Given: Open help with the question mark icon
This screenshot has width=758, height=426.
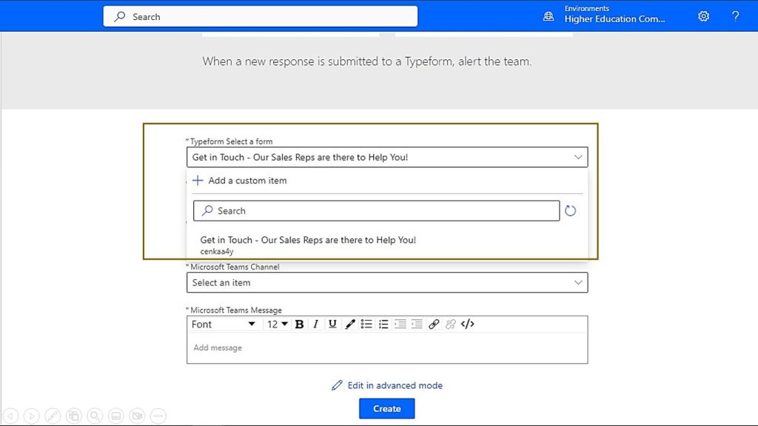Looking at the screenshot, I should [x=735, y=16].
